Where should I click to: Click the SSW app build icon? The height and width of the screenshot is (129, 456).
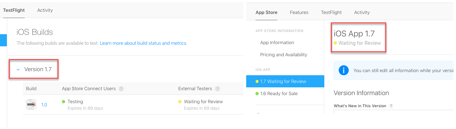(31, 105)
